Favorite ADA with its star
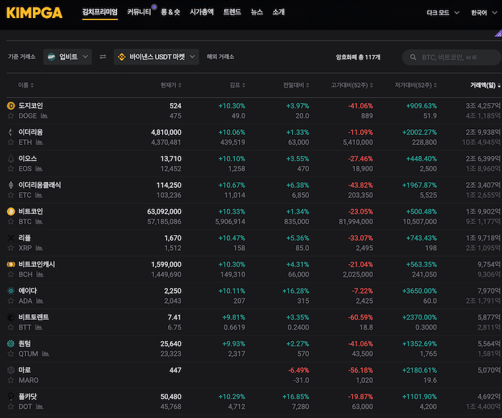Image resolution: width=502 pixels, height=418 pixels. pos(11,301)
